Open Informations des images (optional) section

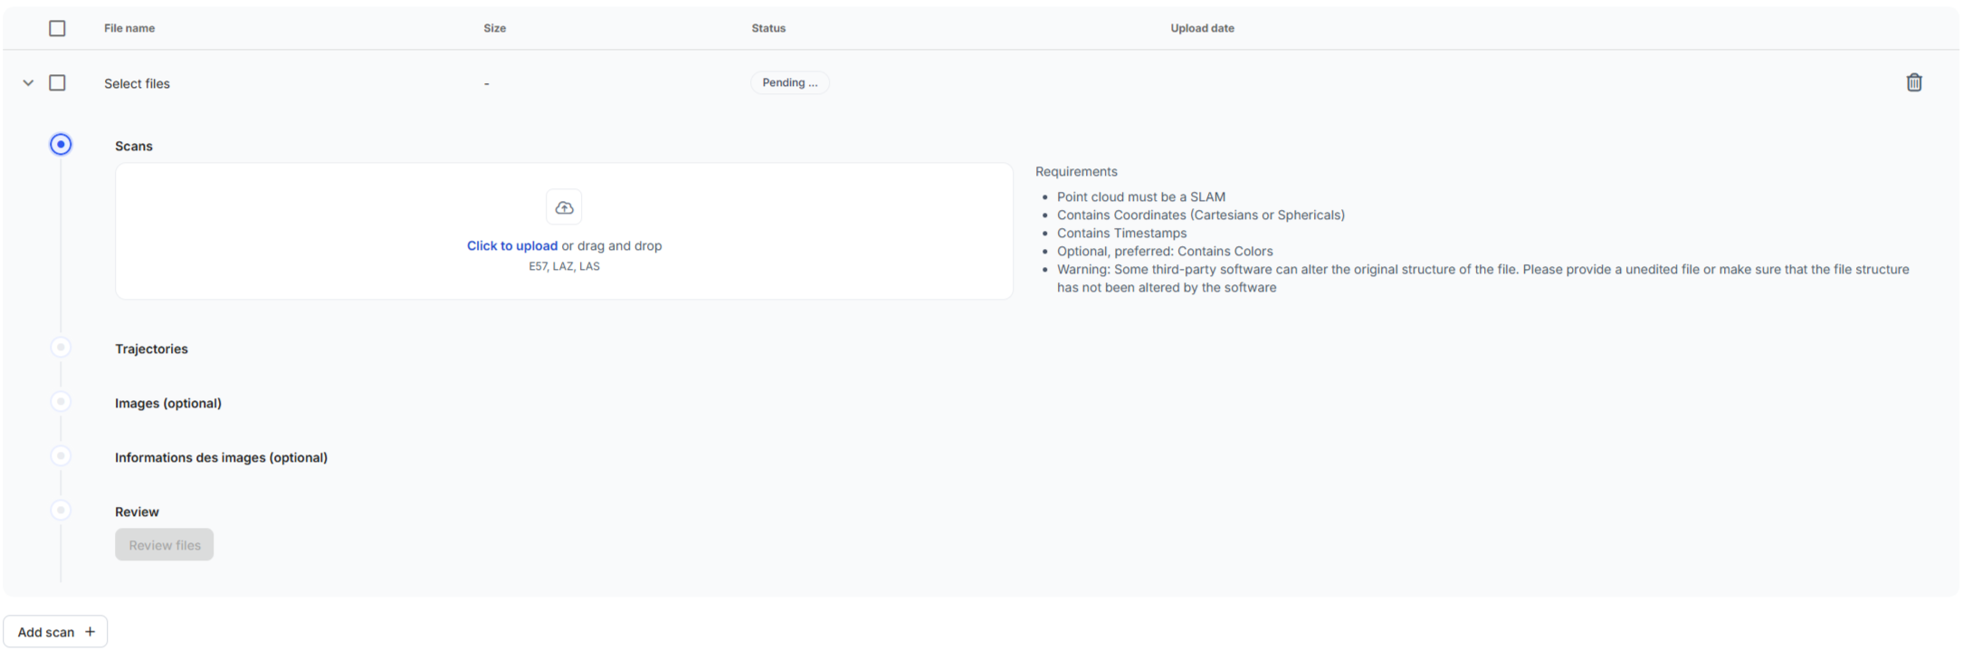(221, 457)
